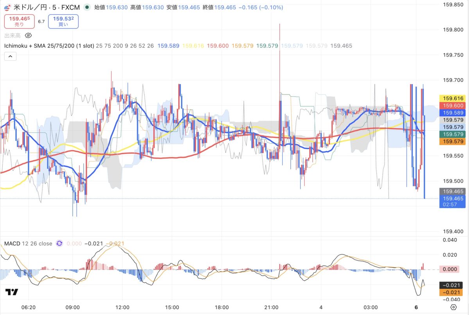469x315 pixels.
Task: Click the 6.7 spread value between the buttons
Action: 41,22
